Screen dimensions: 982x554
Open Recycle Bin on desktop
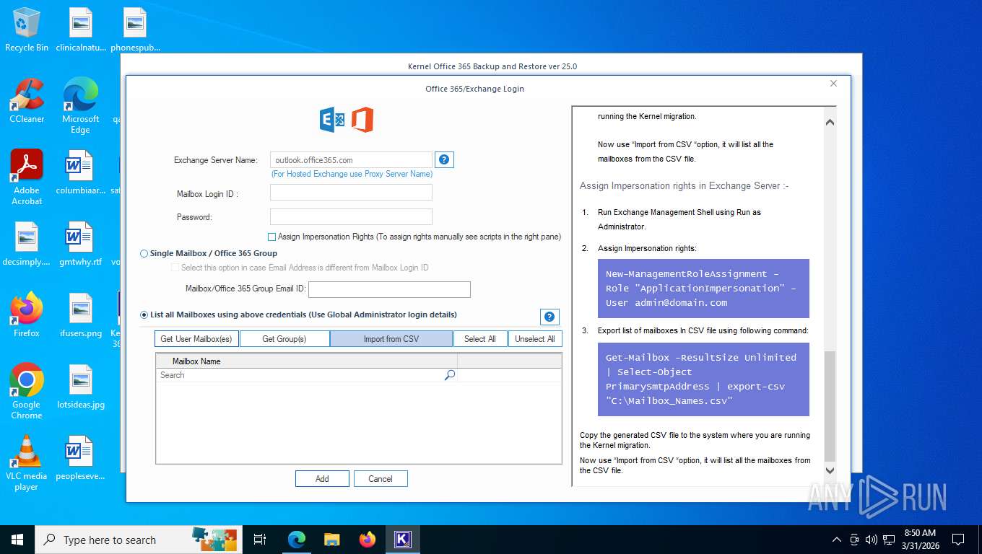pyautogui.click(x=27, y=30)
